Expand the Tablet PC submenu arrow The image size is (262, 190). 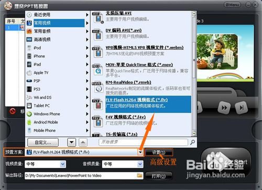(x=87, y=105)
